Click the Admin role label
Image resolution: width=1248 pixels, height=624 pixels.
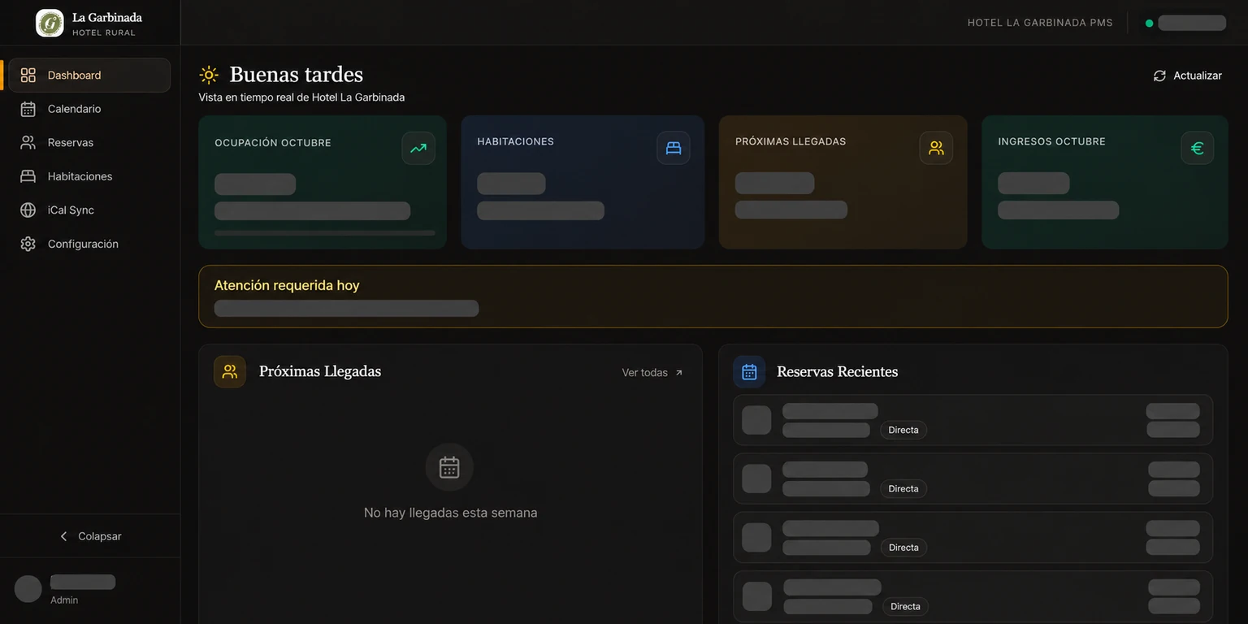pyautogui.click(x=64, y=600)
